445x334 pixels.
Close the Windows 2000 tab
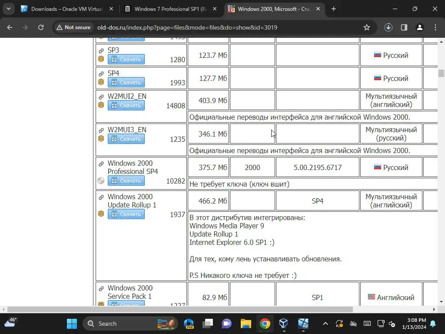[x=318, y=9]
